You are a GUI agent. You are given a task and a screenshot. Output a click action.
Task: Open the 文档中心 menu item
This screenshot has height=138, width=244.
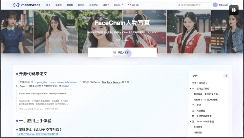(x=93, y=5)
